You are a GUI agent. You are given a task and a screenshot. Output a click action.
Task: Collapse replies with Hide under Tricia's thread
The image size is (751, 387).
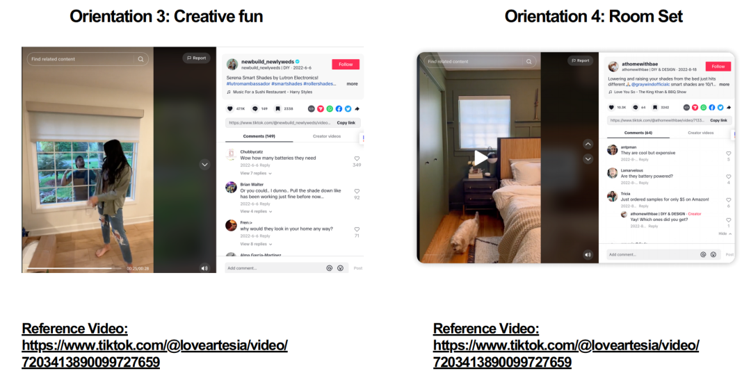[x=725, y=233]
